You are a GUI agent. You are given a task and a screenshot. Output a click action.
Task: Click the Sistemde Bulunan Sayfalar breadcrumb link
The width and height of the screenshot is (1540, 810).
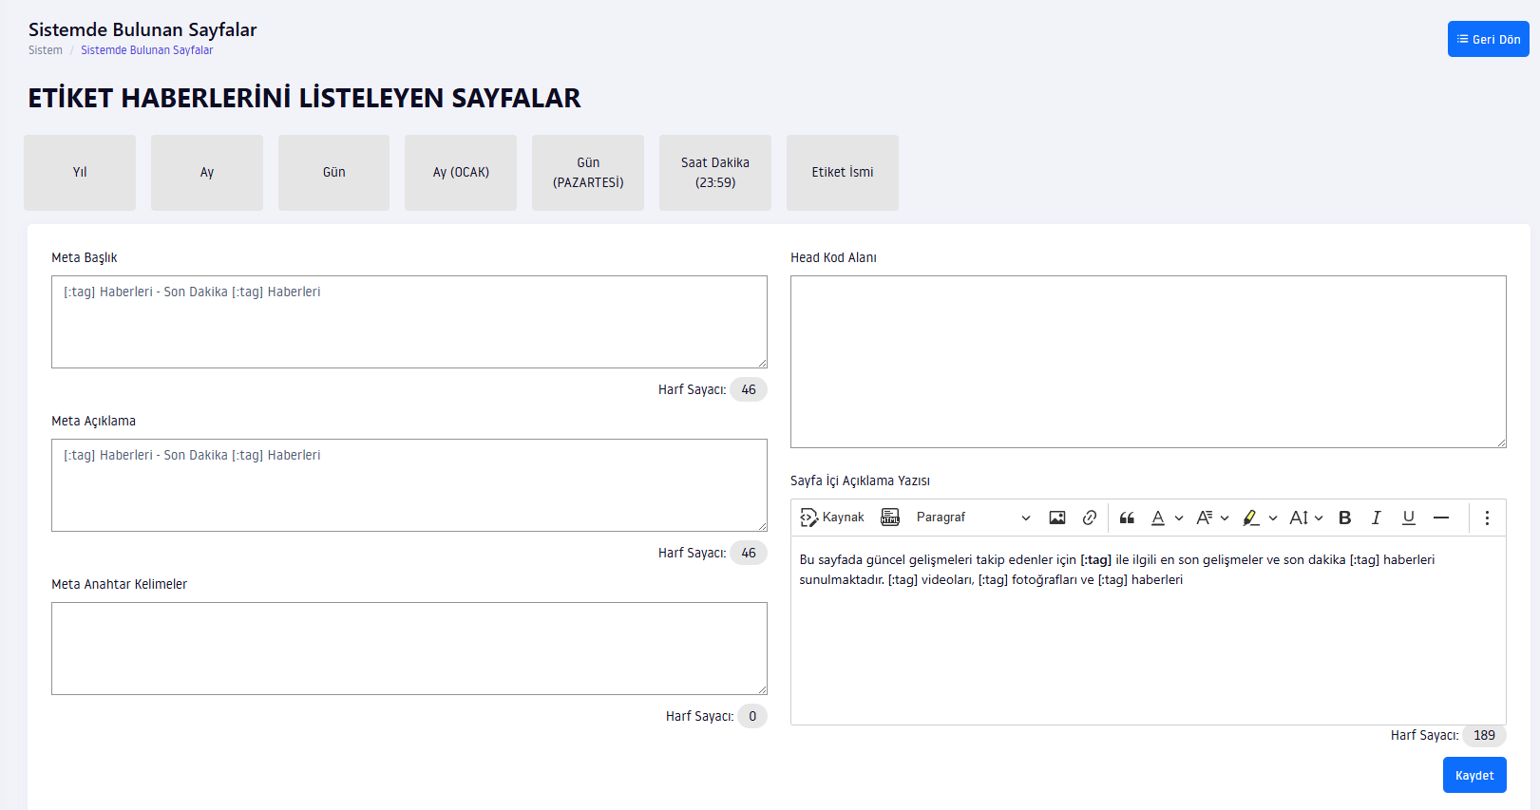pos(147,50)
